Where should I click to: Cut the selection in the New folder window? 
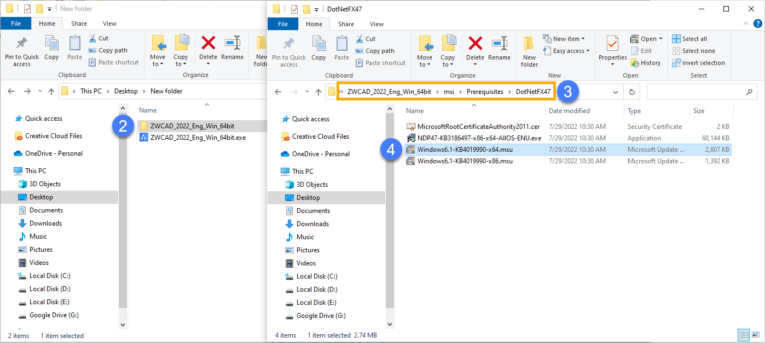[98, 38]
